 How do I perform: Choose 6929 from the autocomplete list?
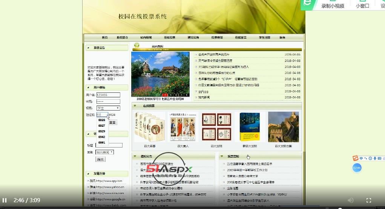pyautogui.click(x=102, y=131)
